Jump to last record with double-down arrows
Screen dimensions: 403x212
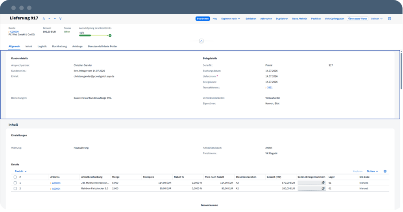[x=60, y=18]
